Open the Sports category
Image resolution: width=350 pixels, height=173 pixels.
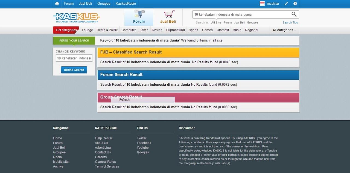pyautogui.click(x=193, y=30)
